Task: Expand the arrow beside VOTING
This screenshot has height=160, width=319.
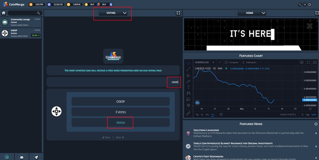Action: click(x=125, y=13)
